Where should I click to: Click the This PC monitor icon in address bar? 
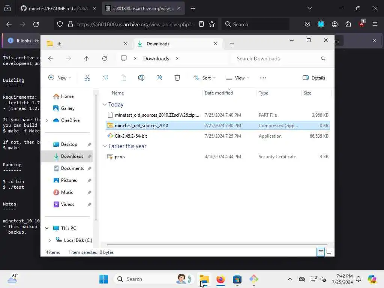[x=124, y=58]
